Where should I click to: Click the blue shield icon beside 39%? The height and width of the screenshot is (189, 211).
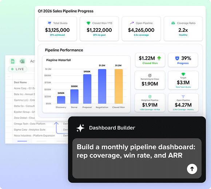tap(177, 58)
